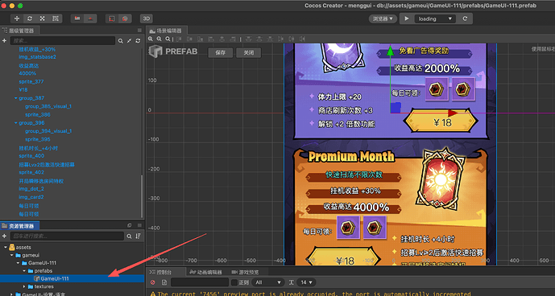Toggle the pivot/center anchor mode button
The height and width of the screenshot is (296, 555).
point(77,18)
